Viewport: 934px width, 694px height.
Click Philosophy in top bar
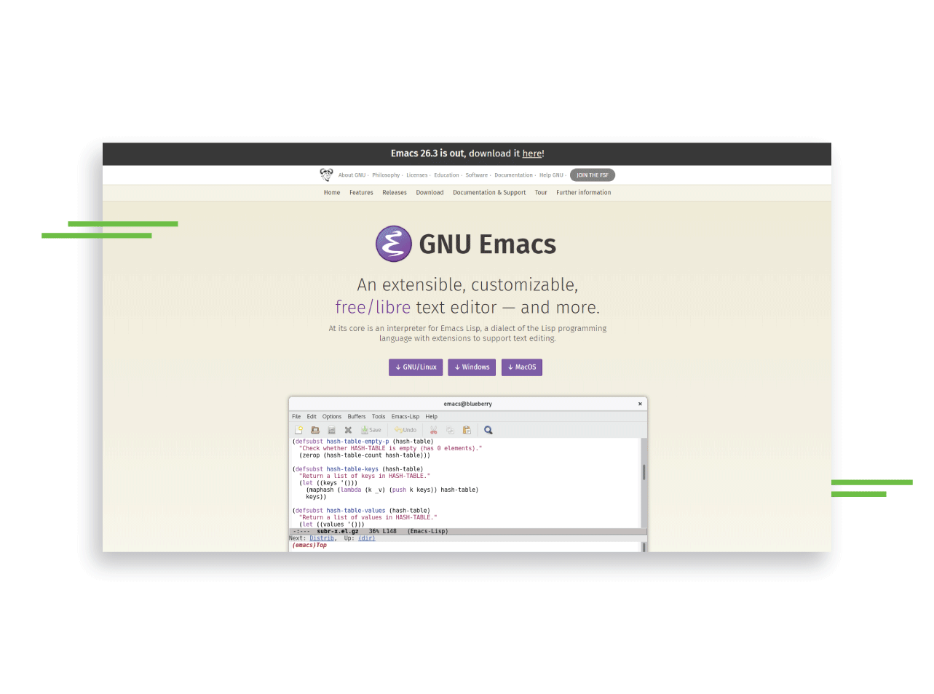pos(386,175)
